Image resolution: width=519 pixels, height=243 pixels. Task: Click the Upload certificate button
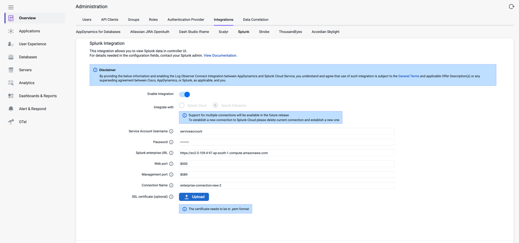pyautogui.click(x=194, y=197)
